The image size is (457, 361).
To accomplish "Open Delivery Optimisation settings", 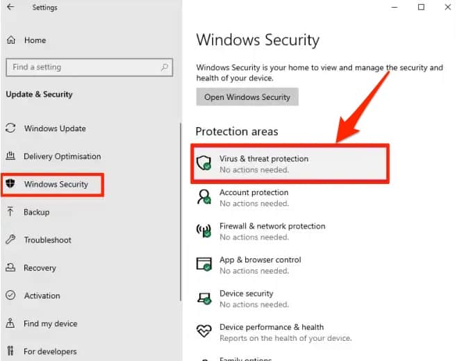I will pyautogui.click(x=62, y=156).
